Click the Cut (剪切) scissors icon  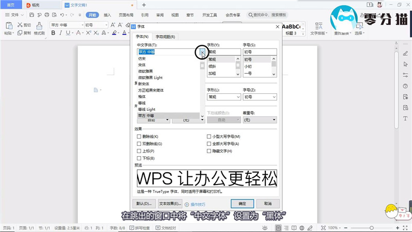[x=20, y=25]
